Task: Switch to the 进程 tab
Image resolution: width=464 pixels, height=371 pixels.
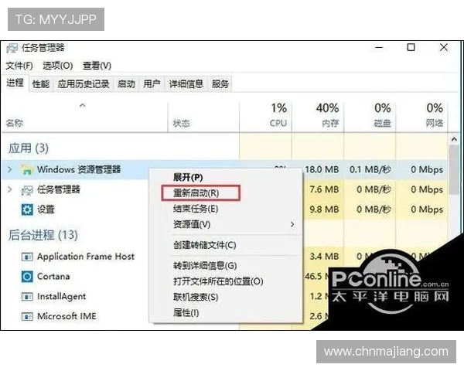Action: click(x=15, y=83)
